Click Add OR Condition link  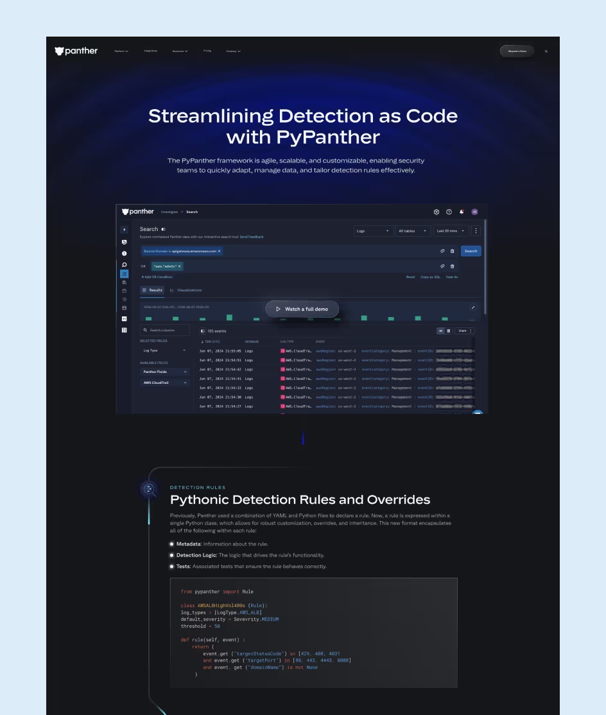coord(157,277)
